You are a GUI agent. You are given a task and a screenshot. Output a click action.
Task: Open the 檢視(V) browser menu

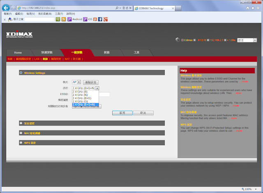[31, 14]
